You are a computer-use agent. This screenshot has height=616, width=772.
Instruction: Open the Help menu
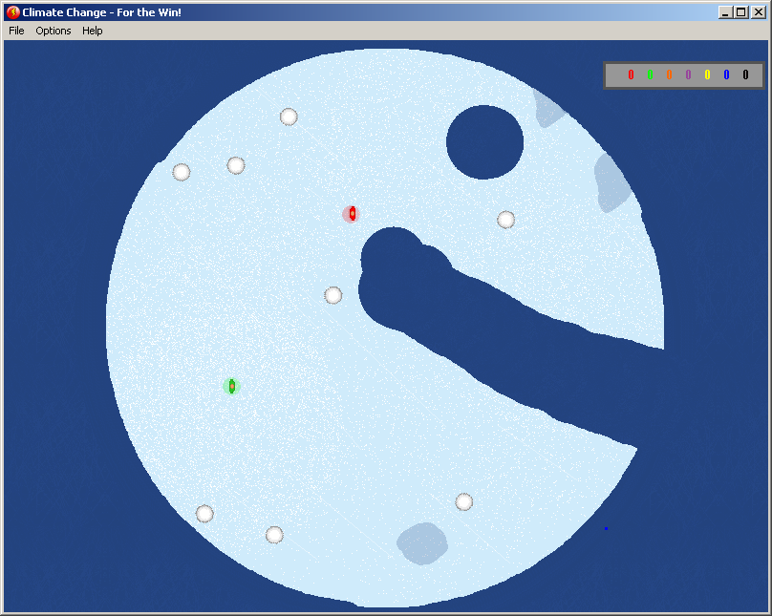point(92,31)
